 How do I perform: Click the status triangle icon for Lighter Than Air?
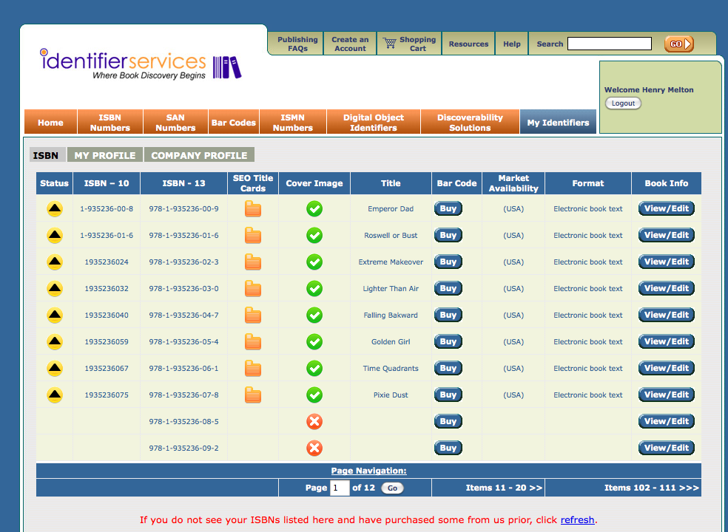55,289
